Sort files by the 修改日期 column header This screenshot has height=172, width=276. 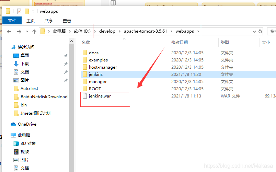point(180,42)
